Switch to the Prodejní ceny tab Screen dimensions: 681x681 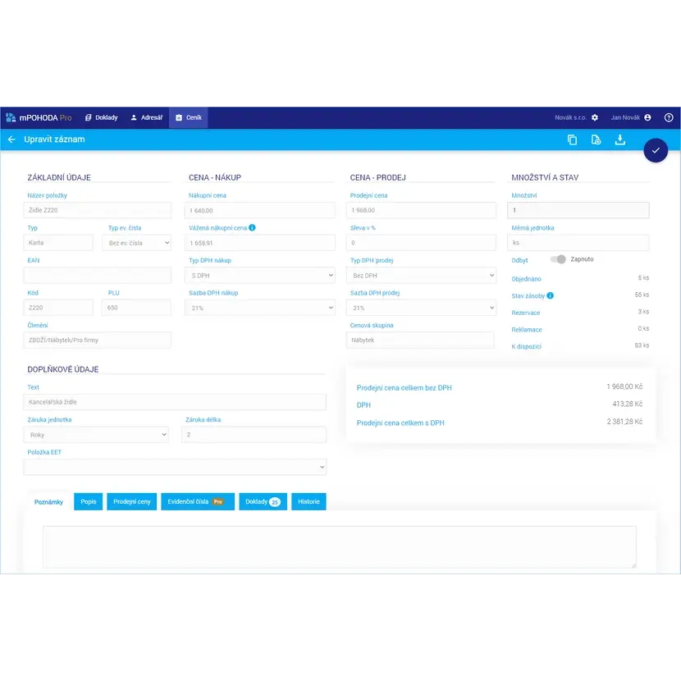click(131, 501)
